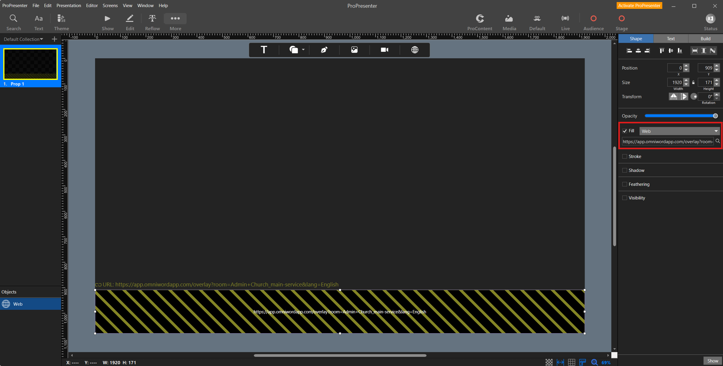Increase the X position value
The height and width of the screenshot is (366, 723).
tap(686, 66)
